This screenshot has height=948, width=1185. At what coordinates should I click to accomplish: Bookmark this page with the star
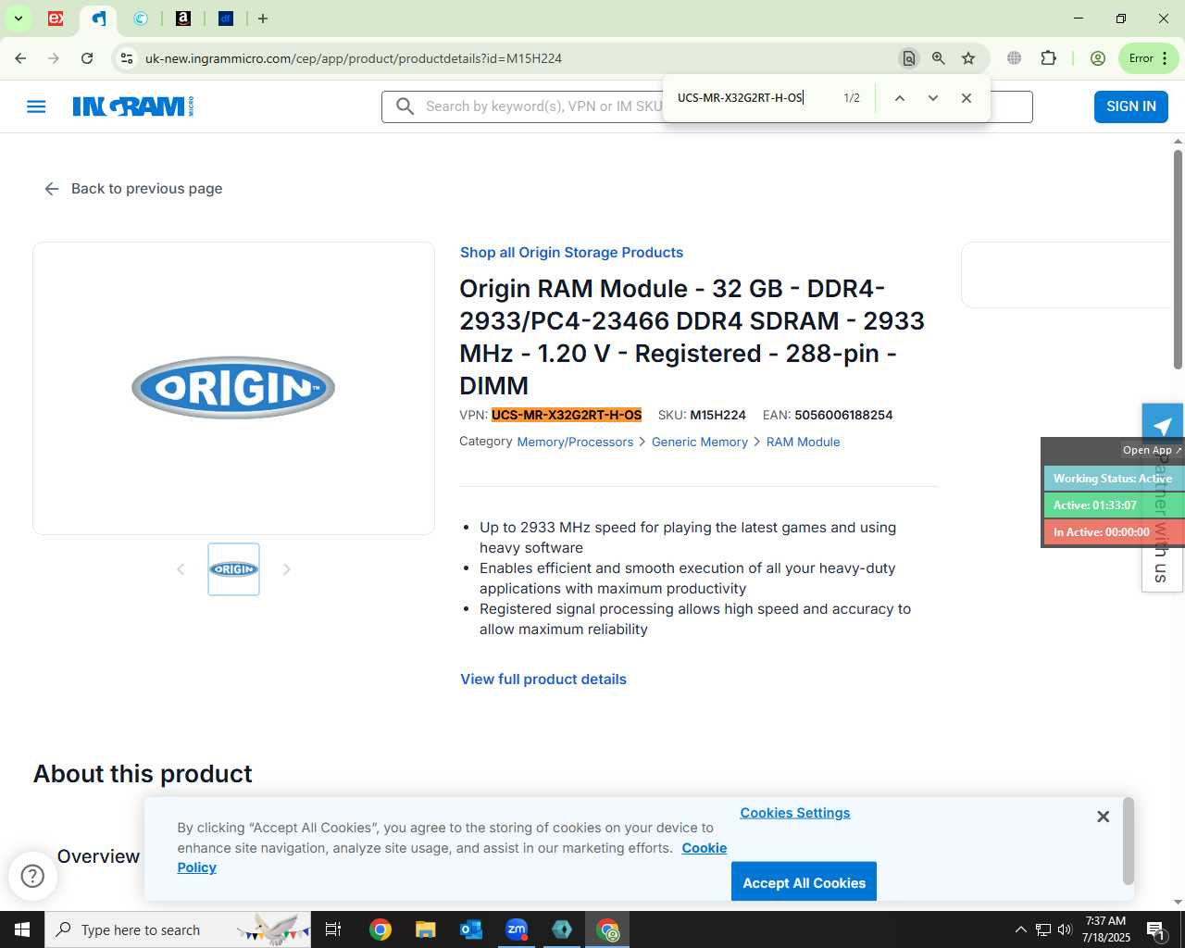click(x=968, y=58)
